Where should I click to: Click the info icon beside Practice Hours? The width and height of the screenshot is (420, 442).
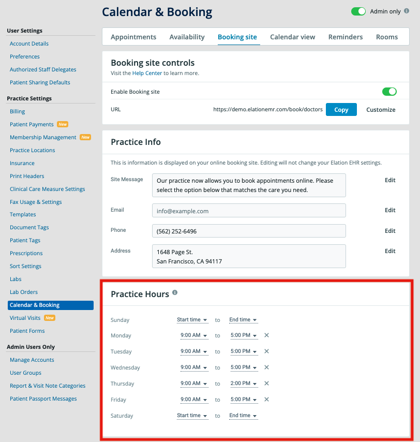coord(174,292)
